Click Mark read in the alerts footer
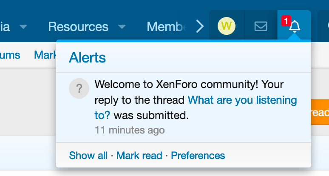This screenshot has height=176, width=329. [139, 156]
